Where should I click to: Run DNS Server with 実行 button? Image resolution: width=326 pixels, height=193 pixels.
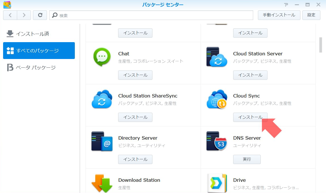[x=247, y=159]
